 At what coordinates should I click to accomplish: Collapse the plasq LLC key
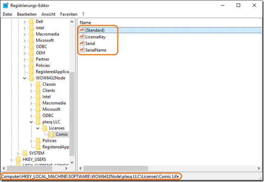click(x=32, y=122)
